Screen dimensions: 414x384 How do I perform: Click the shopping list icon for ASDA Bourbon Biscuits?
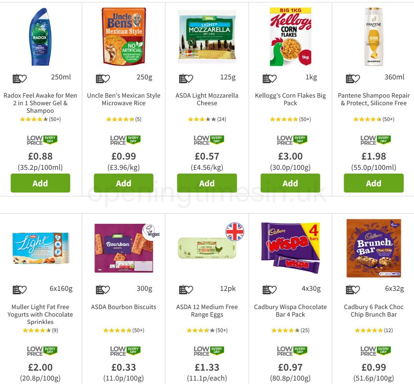pos(99,290)
